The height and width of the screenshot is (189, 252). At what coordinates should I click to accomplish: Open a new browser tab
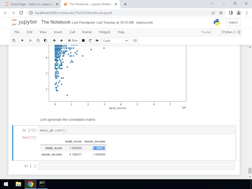pos(125,4)
